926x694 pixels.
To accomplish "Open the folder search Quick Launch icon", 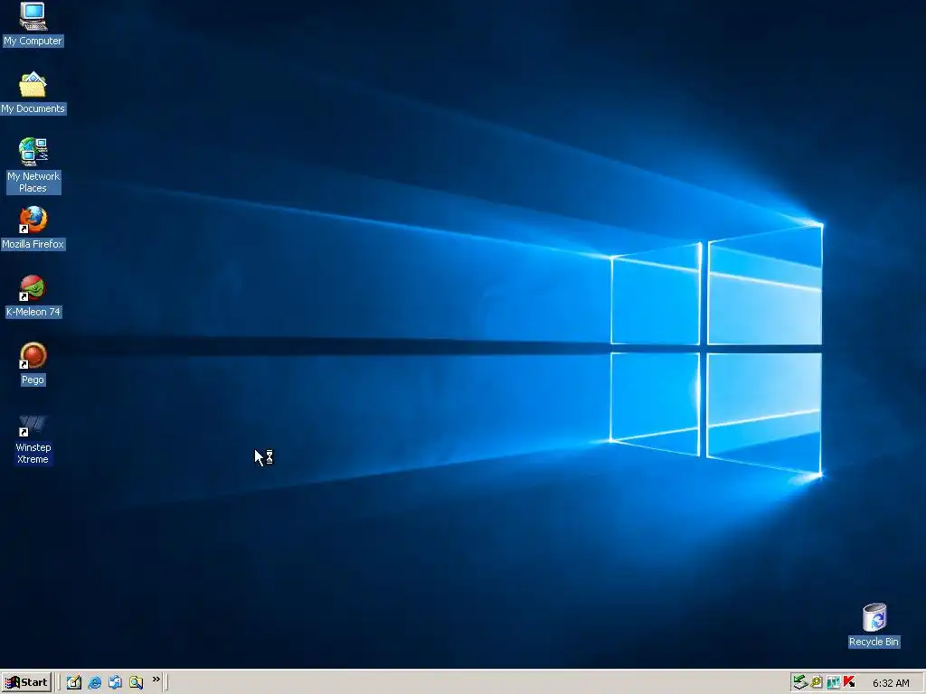I will [136, 682].
